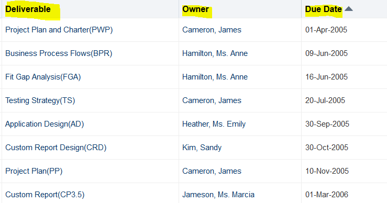The width and height of the screenshot is (387, 203).
Task: Open the Testing Strategy(TS) link
Action: pyautogui.click(x=40, y=100)
